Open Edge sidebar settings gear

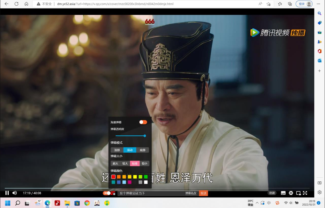(320, 192)
